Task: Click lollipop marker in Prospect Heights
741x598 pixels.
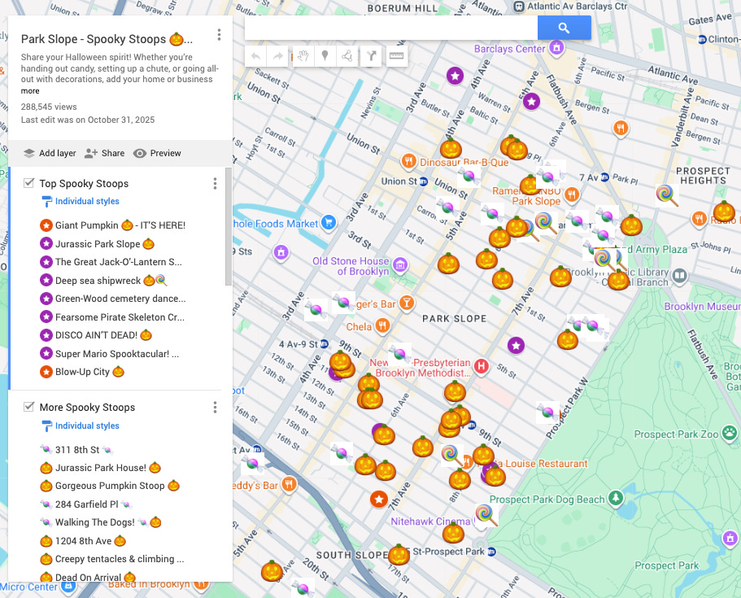Action: click(x=667, y=195)
